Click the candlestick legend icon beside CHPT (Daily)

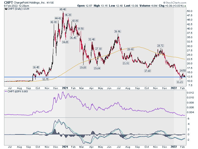click(6, 9)
